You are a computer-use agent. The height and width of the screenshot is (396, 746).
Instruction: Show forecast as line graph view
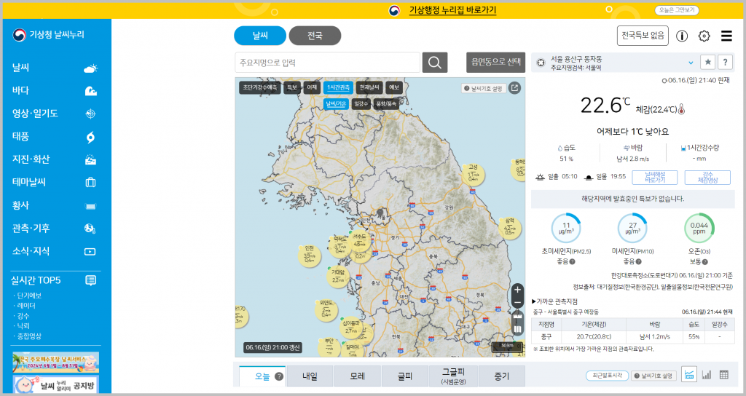click(x=689, y=375)
